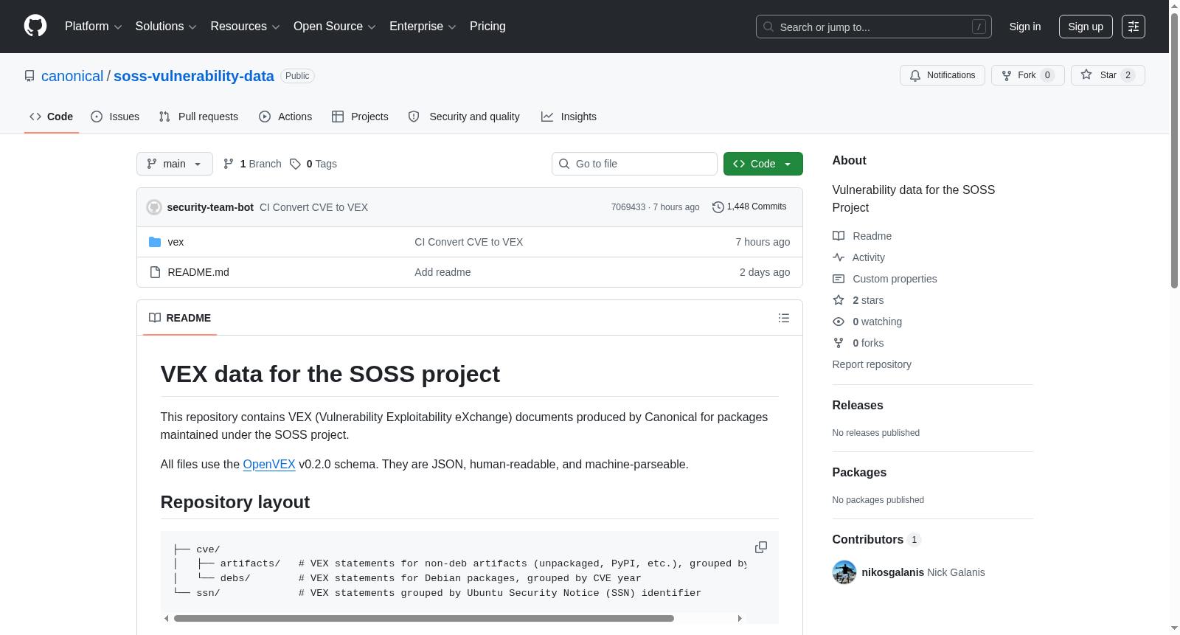Click the Custom properties text link

click(x=895, y=279)
